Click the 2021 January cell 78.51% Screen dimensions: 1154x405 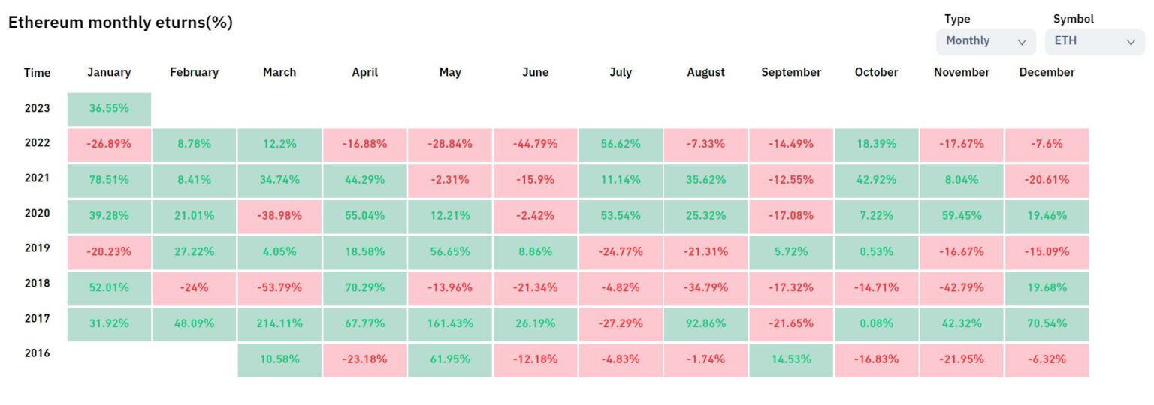click(109, 180)
